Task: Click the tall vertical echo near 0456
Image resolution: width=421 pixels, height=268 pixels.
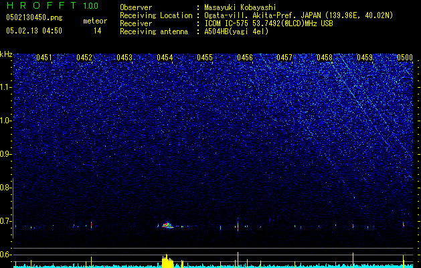Action: point(238,224)
